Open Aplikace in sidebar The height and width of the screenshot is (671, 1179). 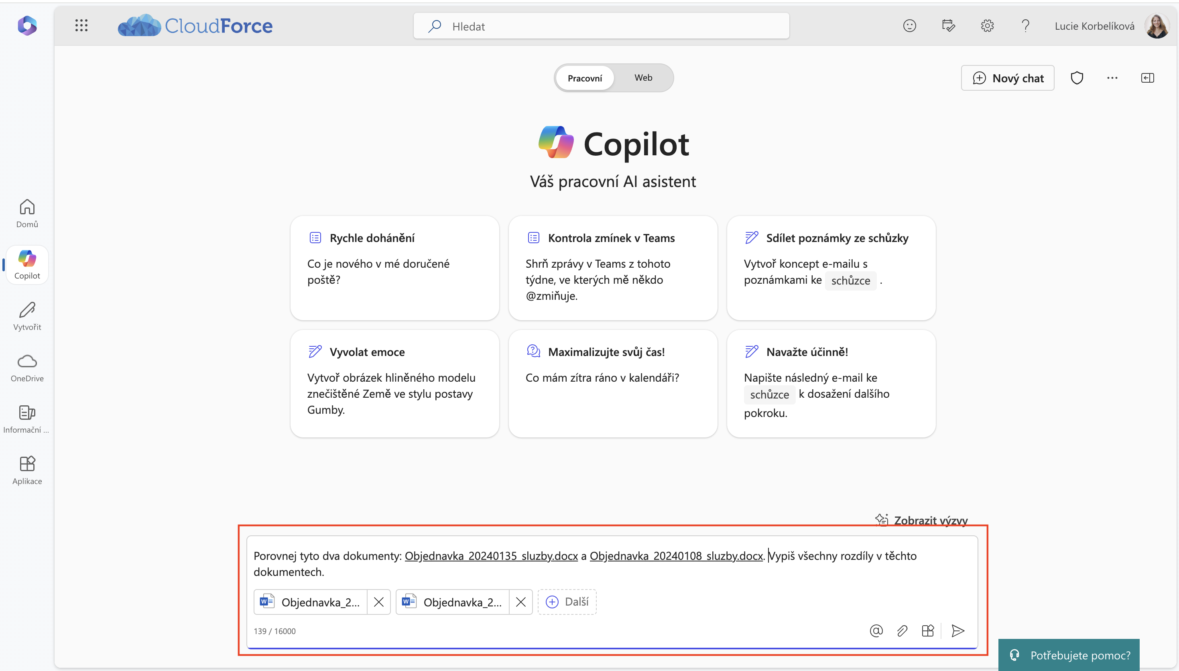27,470
